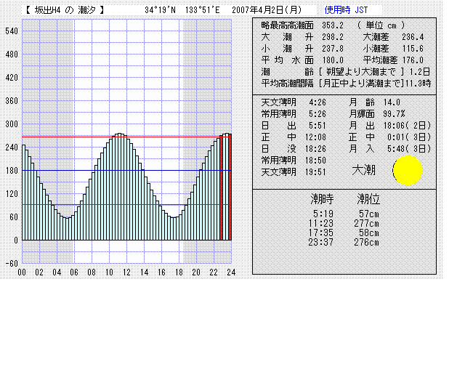465x372 pixels.
Task: Click the y-axis label 540
Action: [12, 31]
